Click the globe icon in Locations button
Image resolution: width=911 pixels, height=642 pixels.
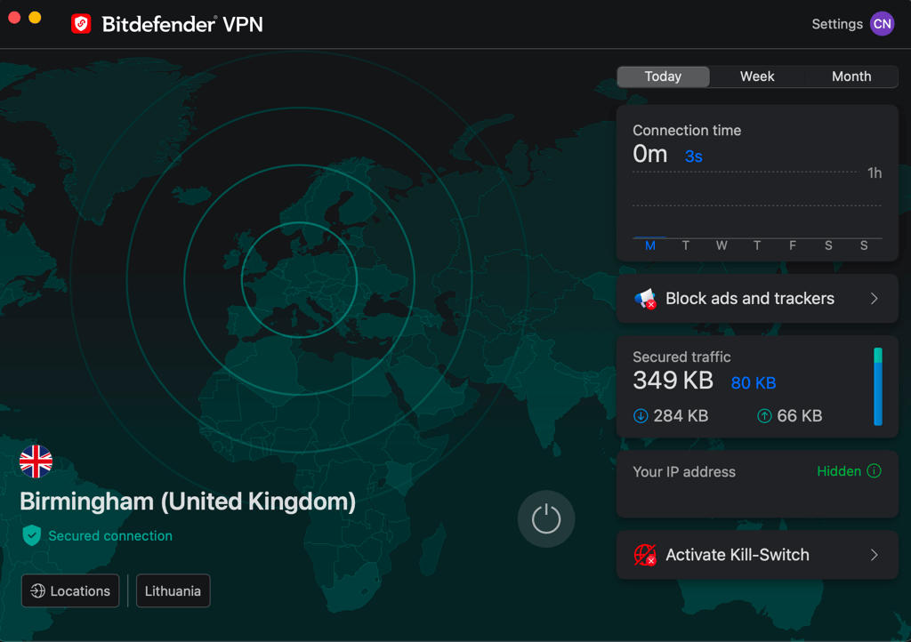coord(37,591)
